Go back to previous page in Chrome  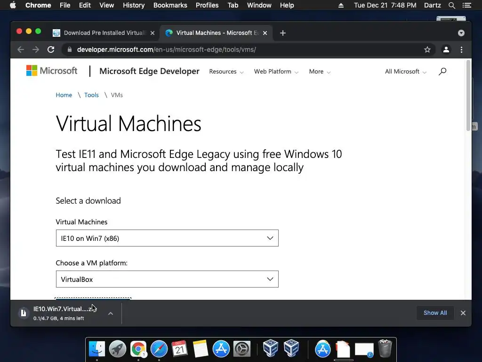pos(21,49)
